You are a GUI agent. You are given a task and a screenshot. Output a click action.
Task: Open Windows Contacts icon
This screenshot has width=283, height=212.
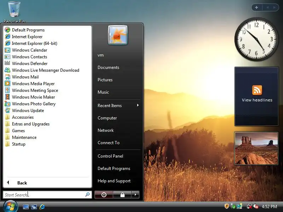(7, 57)
